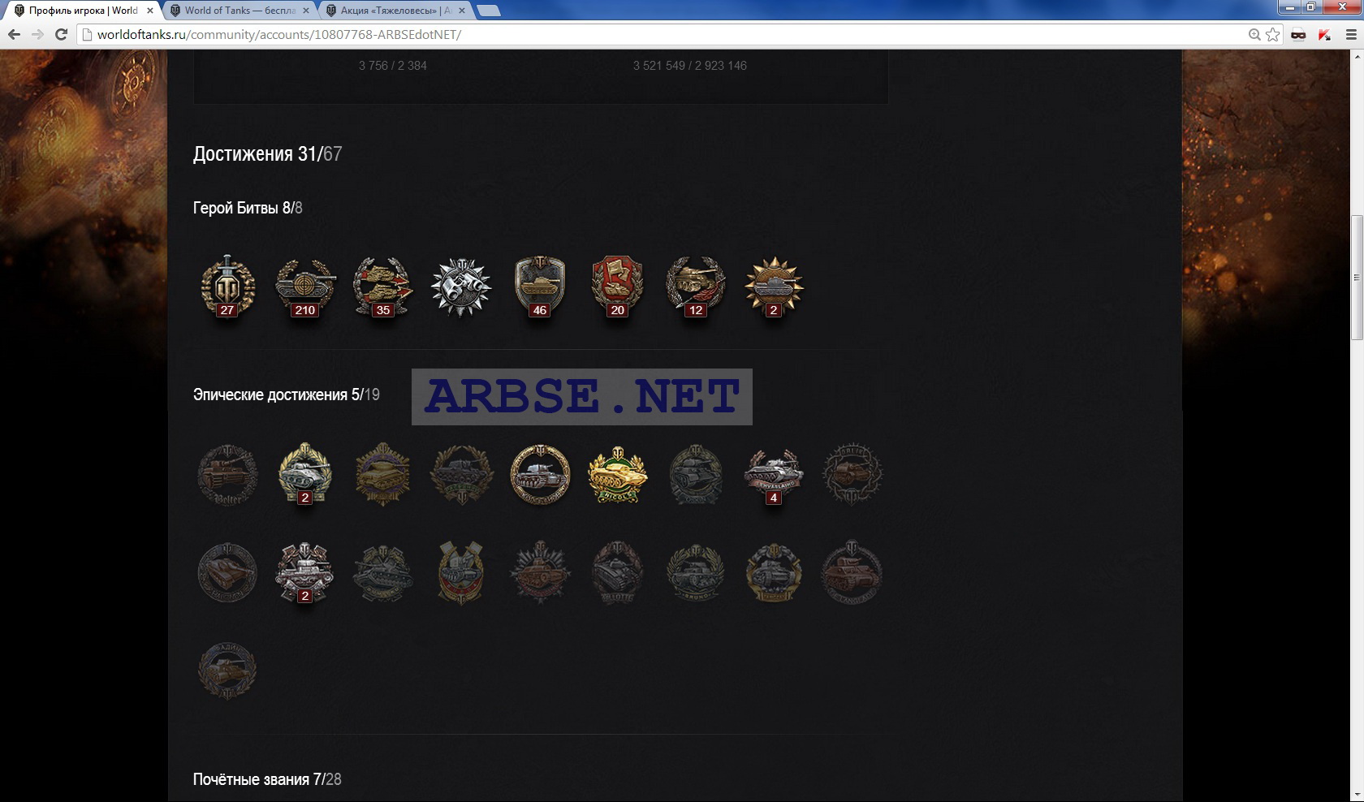The height and width of the screenshot is (802, 1364).
Task: Select the dimmed Billotte medal
Action: [617, 573]
